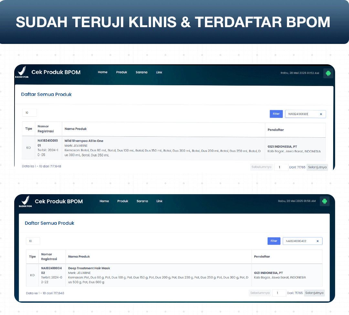This screenshot has width=349, height=315.
Task: Click the page number field in the bottom panel
Action: (279, 293)
